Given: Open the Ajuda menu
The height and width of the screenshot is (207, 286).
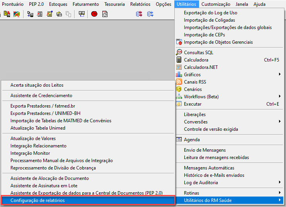Looking at the screenshot, I should click(x=259, y=4).
